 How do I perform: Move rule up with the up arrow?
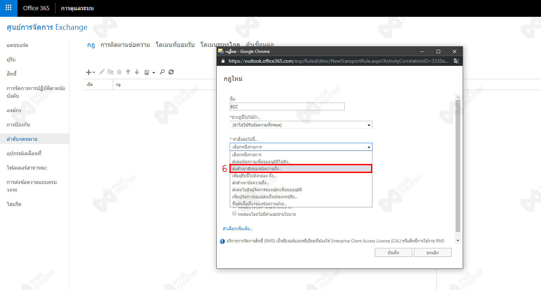(128, 72)
